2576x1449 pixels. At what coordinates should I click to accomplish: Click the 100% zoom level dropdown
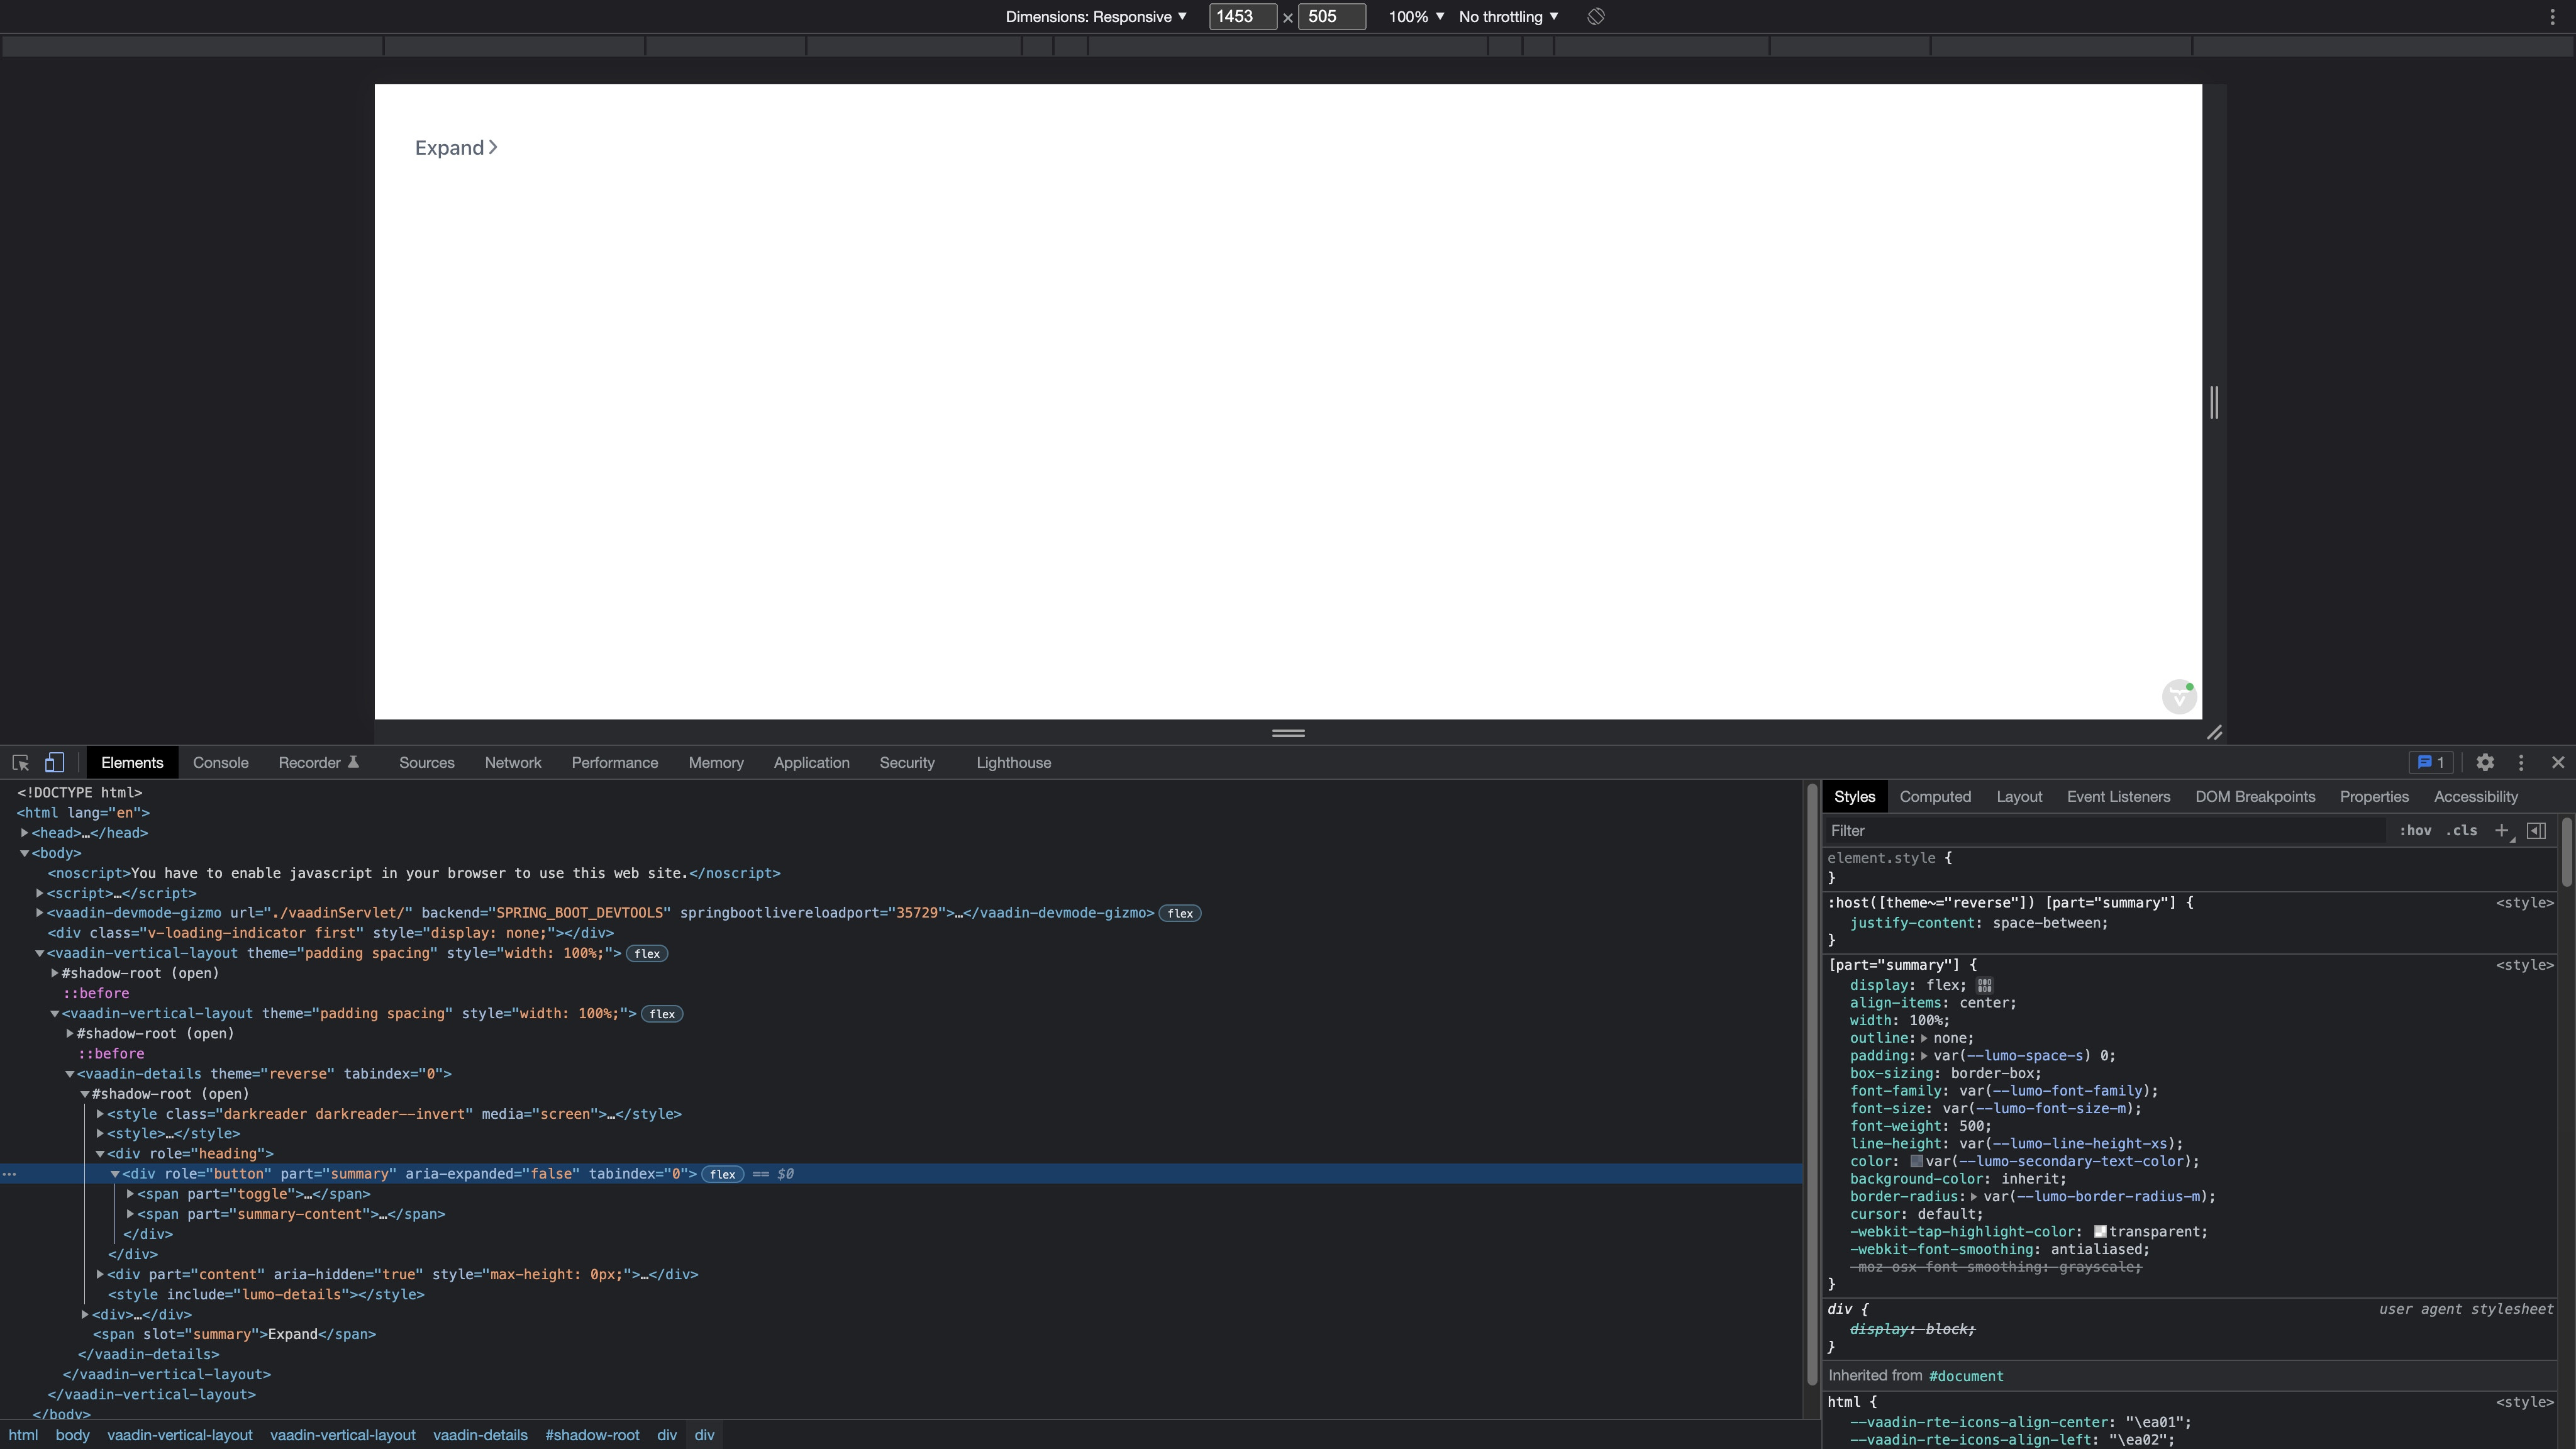(1416, 16)
